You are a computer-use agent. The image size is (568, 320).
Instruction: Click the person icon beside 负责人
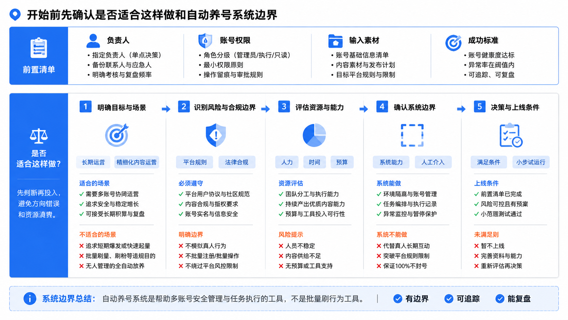(x=93, y=41)
